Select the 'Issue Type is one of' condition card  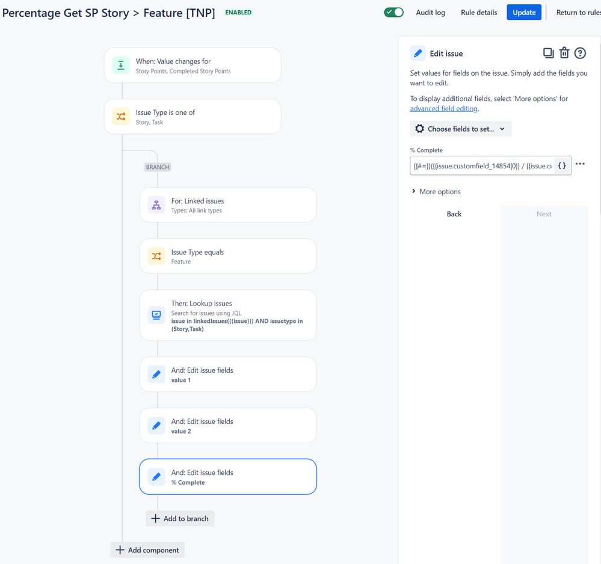pyautogui.click(x=193, y=117)
